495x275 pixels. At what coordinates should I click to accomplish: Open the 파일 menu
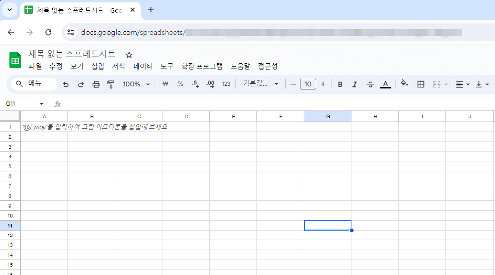pos(35,66)
